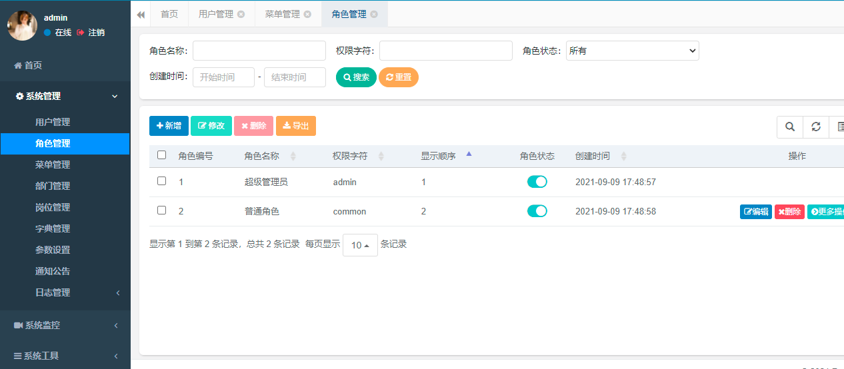Click the 导出 export button
Image resolution: width=844 pixels, height=369 pixels.
pos(296,126)
